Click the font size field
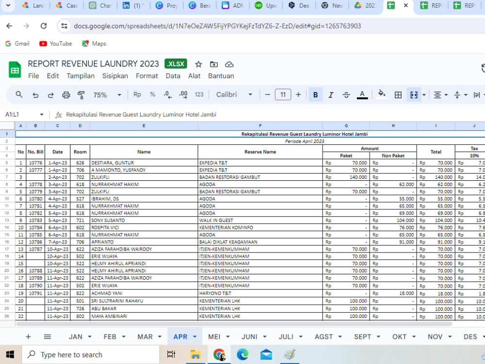 [x=283, y=95]
